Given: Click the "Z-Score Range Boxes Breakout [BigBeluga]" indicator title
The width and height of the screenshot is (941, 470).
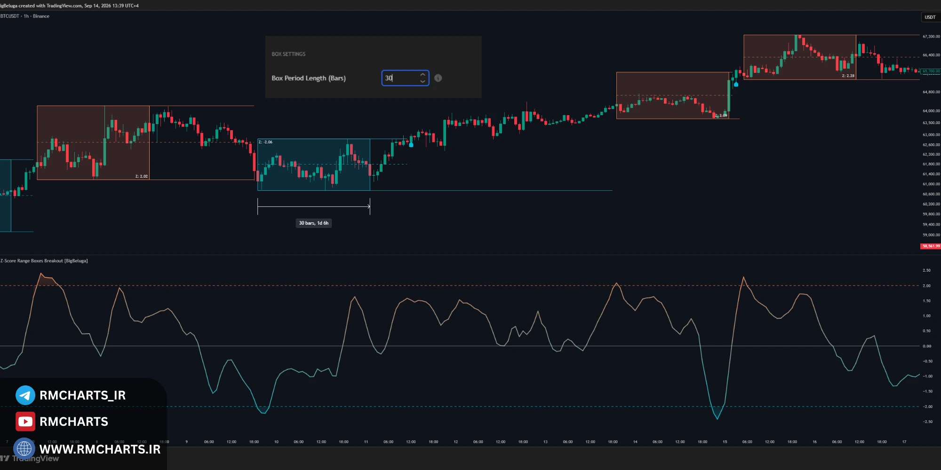Looking at the screenshot, I should (x=44, y=261).
